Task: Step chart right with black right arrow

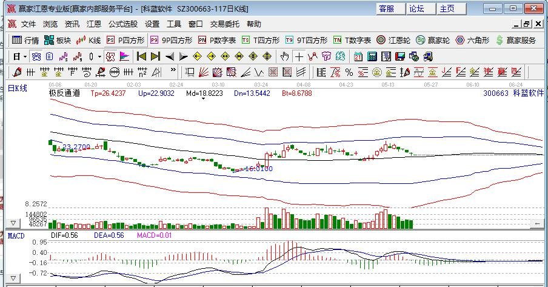Action: (184, 56)
